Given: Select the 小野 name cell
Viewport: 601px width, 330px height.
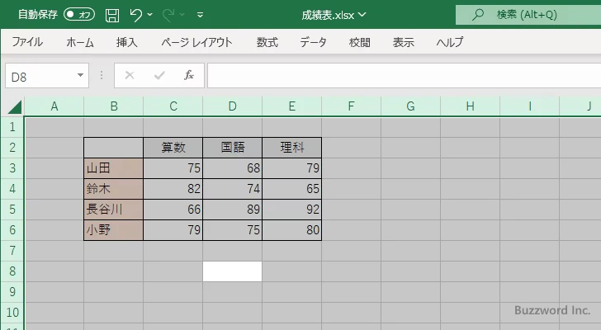Looking at the screenshot, I should (x=114, y=230).
